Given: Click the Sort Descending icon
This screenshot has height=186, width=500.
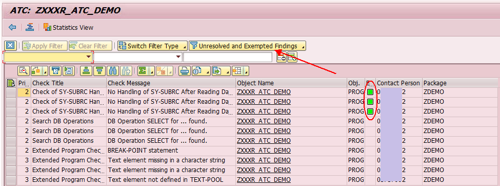Looking at the screenshot, I should click(99, 70).
